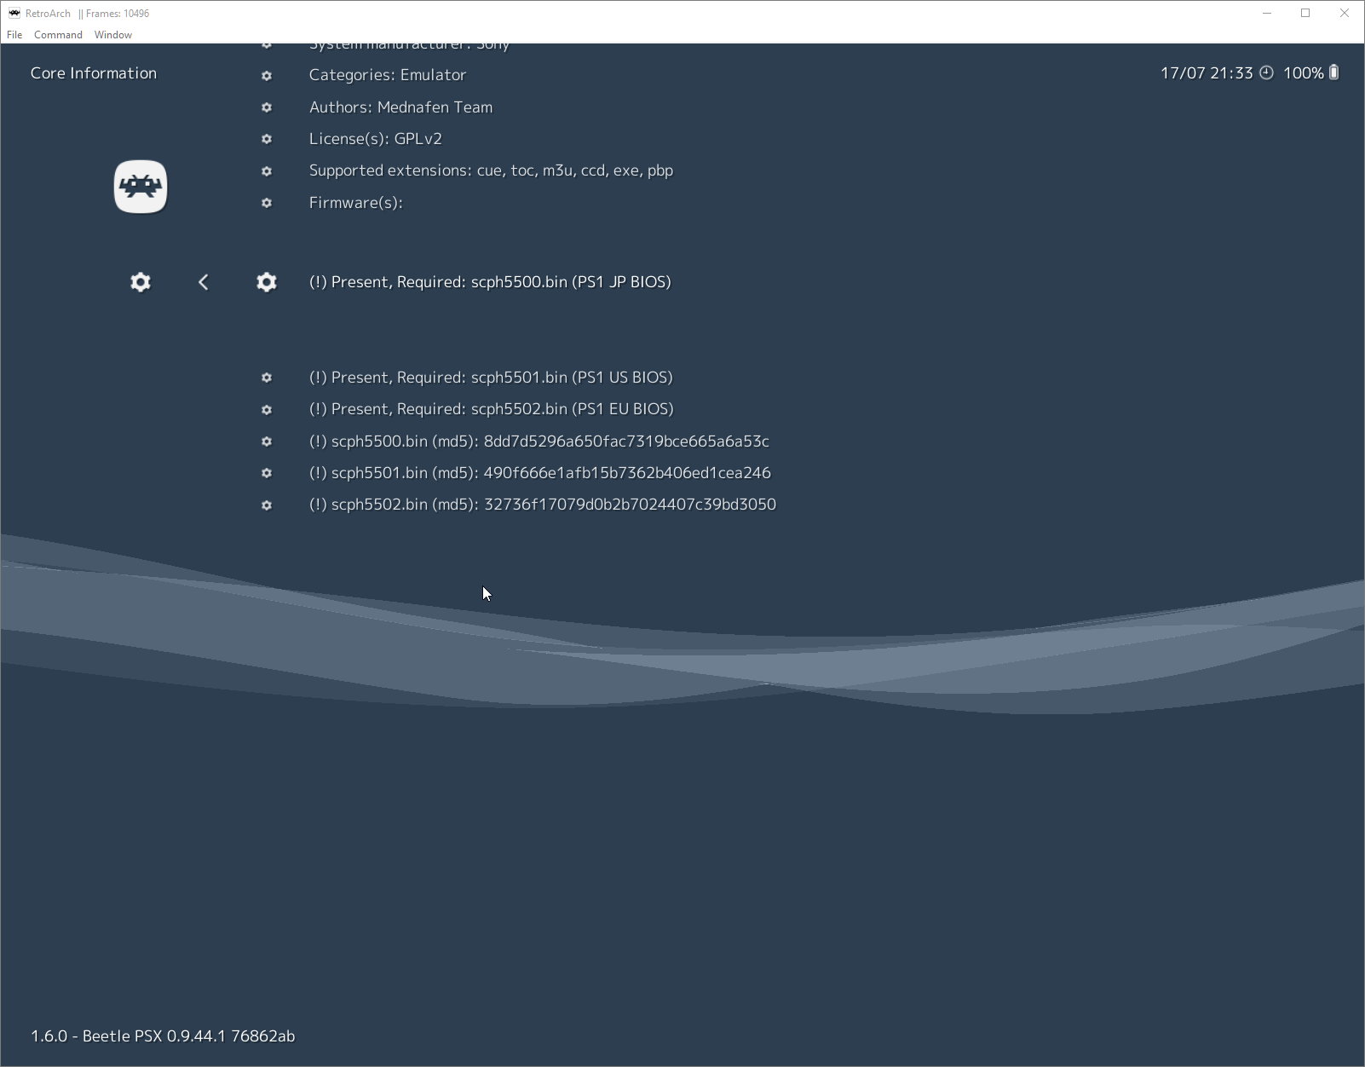Viewport: 1365px width, 1067px height.
Task: Select the scph5500.bin md5 checksum row
Action: 539,441
